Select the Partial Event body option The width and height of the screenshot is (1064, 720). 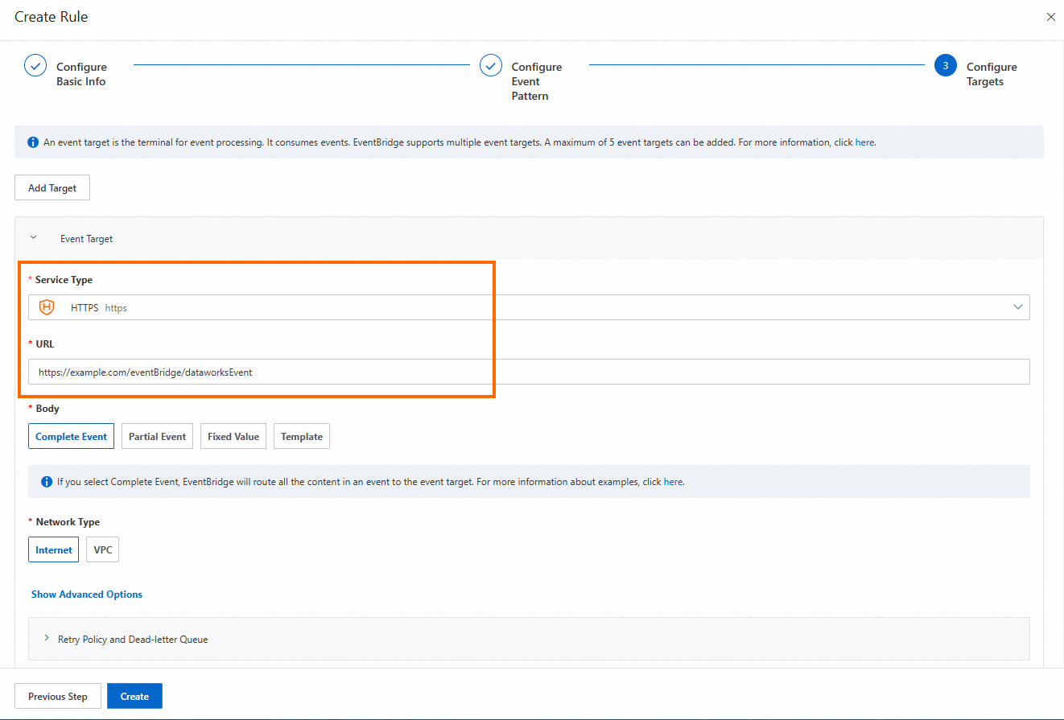(x=157, y=437)
